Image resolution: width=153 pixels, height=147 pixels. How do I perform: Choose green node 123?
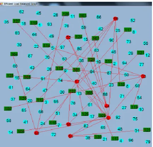pyautogui.click(x=147, y=130)
